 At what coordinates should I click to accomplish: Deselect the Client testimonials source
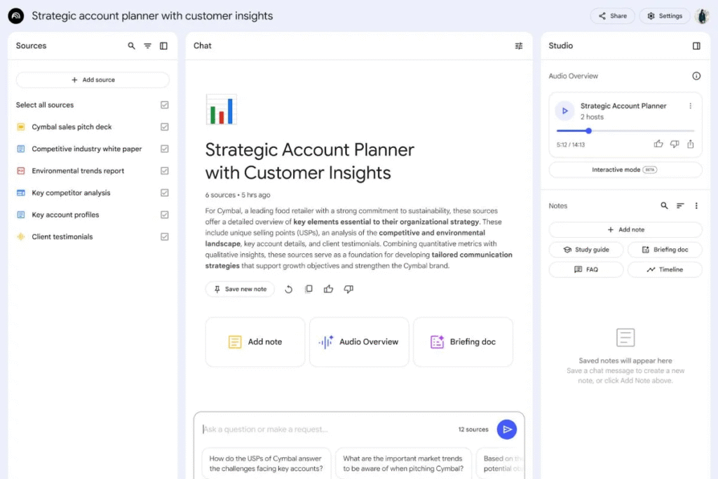point(165,237)
